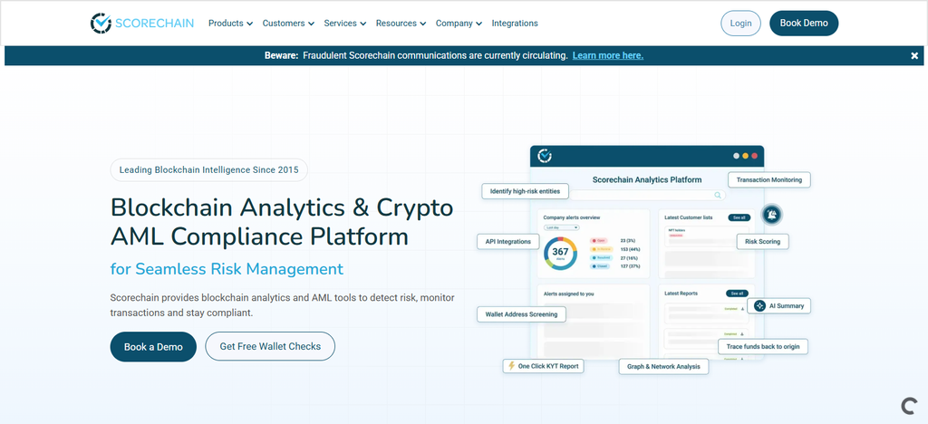Click the Graph & Network Analysis tag

pyautogui.click(x=663, y=367)
